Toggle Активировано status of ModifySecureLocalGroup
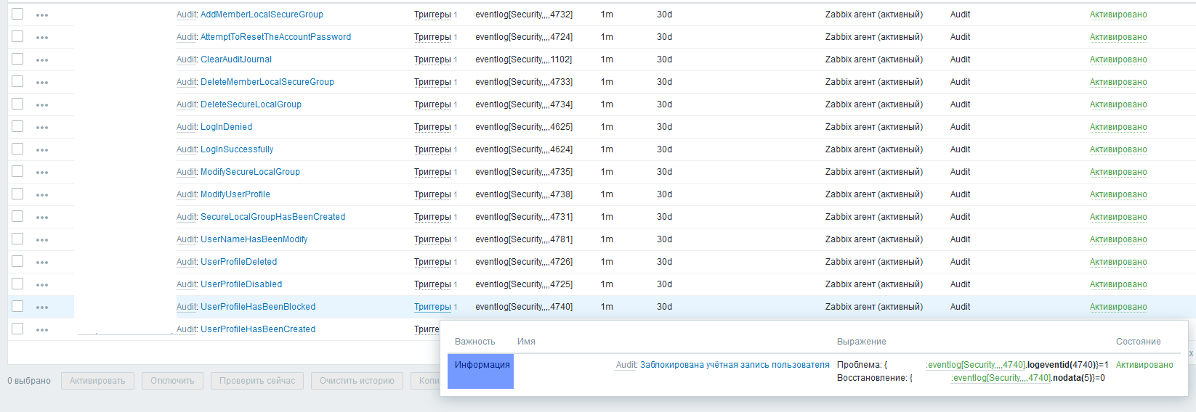 point(1118,172)
